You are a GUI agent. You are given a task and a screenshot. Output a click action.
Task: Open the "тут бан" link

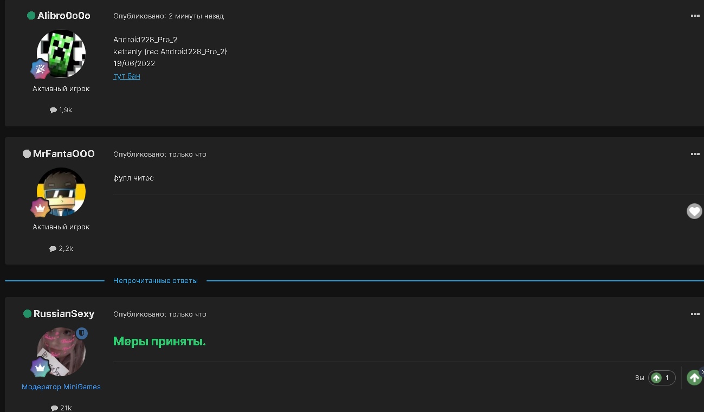(x=127, y=76)
